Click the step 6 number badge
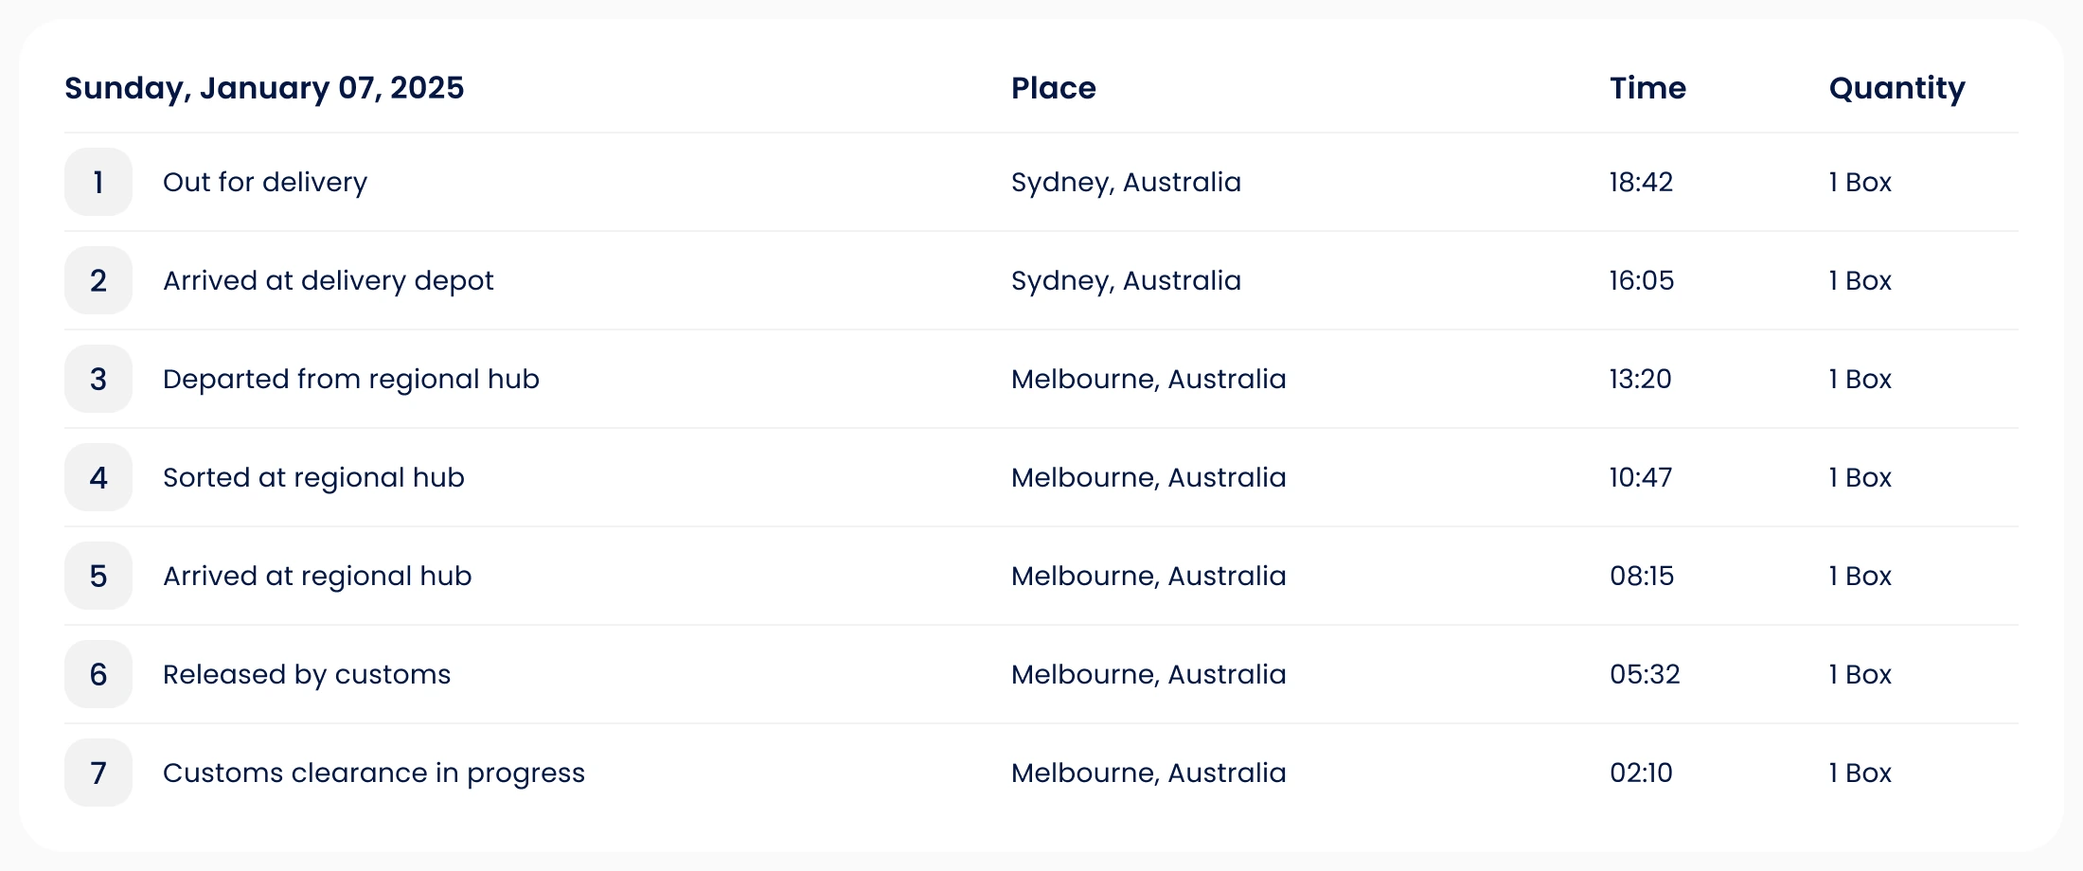Image resolution: width=2083 pixels, height=871 pixels. click(98, 674)
